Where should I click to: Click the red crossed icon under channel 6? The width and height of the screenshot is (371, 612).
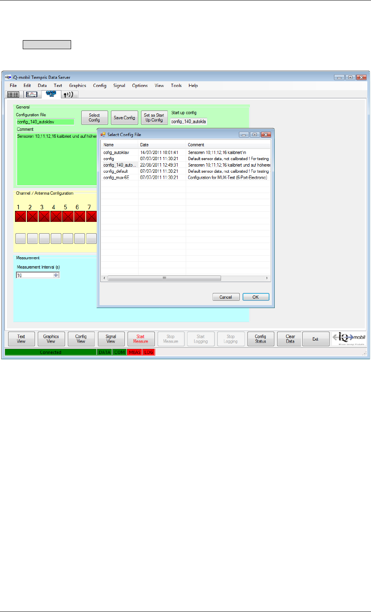(79, 217)
